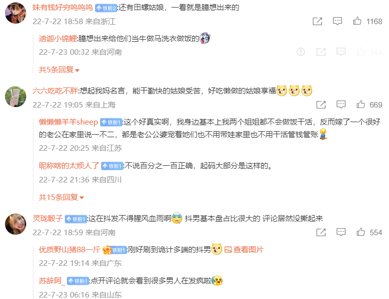
Task: Open the comment icon on 灵珑骰子's post
Action: [341, 232]
